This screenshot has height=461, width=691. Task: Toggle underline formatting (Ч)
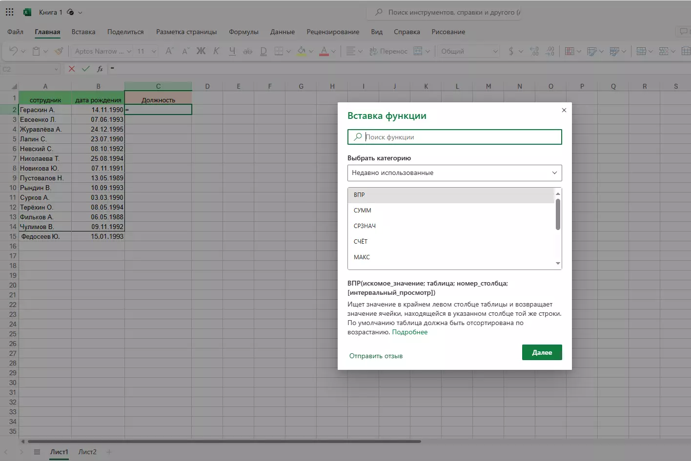point(232,51)
